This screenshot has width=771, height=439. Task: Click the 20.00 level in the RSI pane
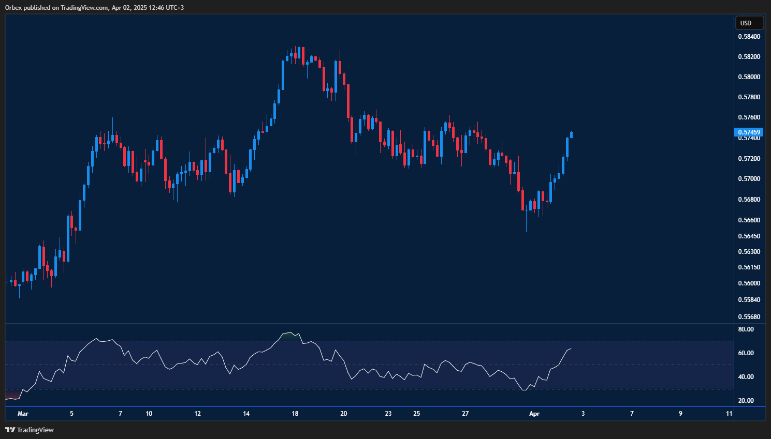tap(746, 401)
